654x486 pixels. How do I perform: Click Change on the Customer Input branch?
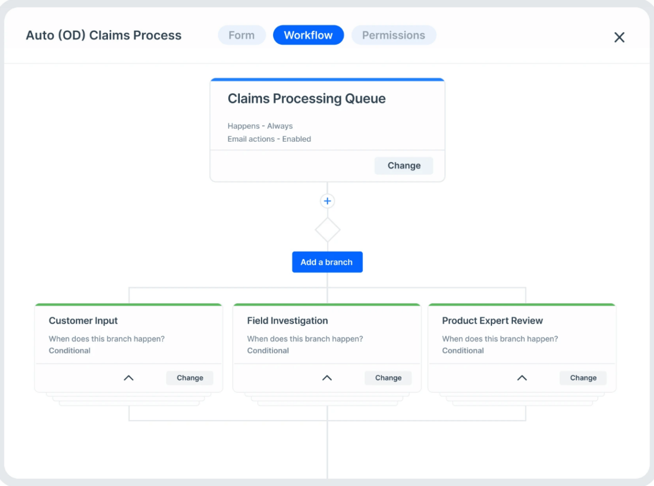[189, 378]
